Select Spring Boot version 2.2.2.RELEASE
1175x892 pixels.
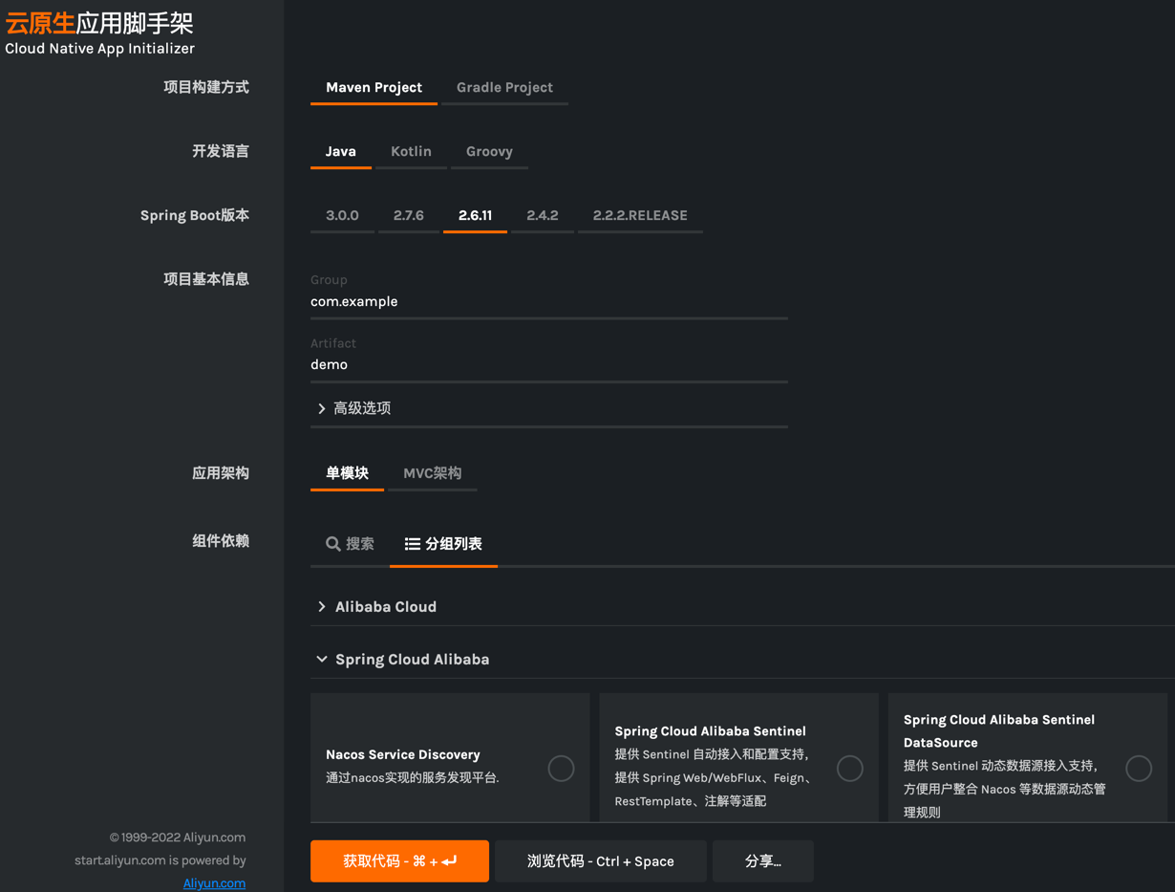click(639, 215)
